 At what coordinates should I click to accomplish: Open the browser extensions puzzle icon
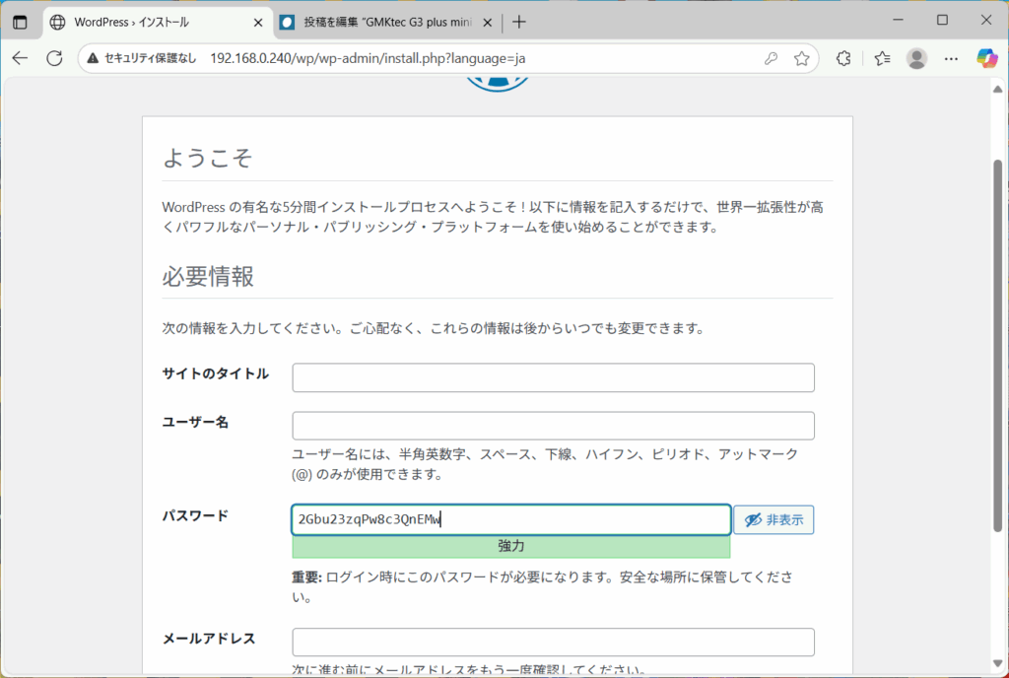click(843, 59)
